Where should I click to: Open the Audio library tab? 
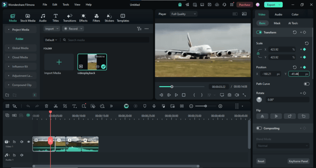pos(43,18)
